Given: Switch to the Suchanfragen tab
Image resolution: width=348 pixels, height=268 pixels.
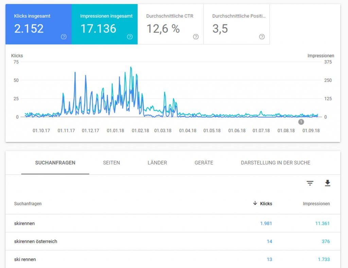Looking at the screenshot, I should click(55, 163).
